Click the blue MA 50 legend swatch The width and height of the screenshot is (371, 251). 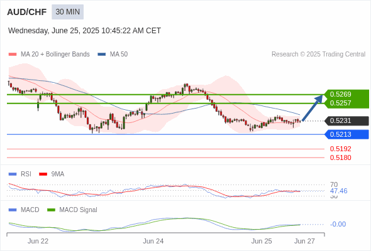click(x=102, y=55)
